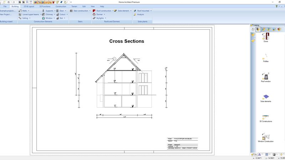Select the Chimney tool icon
Screen dimensions: 285x160
coord(43,14)
